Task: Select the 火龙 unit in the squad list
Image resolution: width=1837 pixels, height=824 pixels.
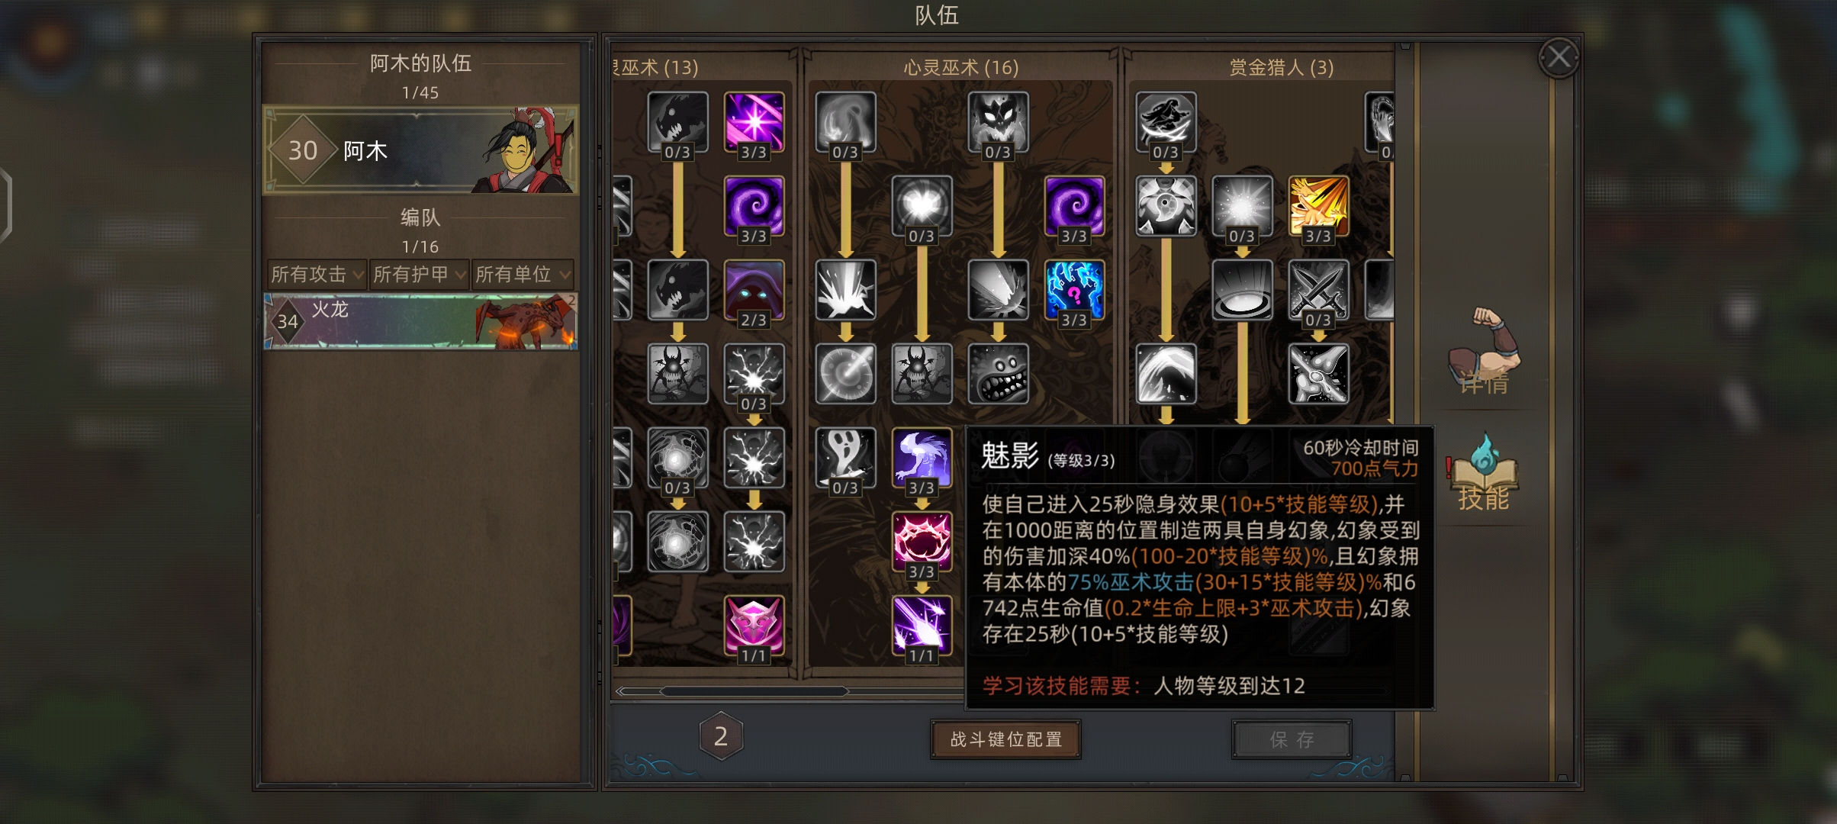Action: [420, 321]
